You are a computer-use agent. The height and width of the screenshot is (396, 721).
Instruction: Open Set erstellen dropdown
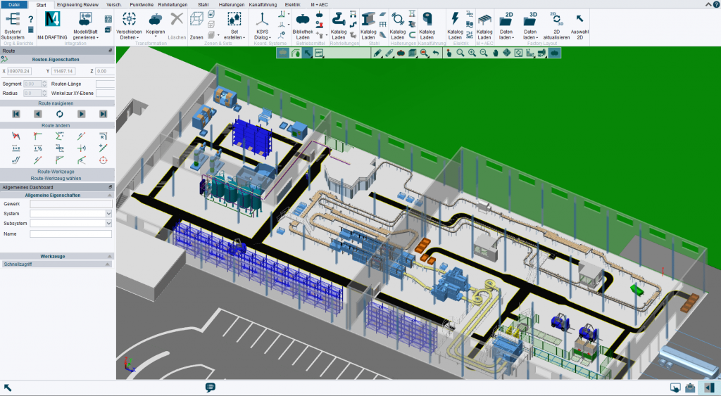tap(234, 26)
